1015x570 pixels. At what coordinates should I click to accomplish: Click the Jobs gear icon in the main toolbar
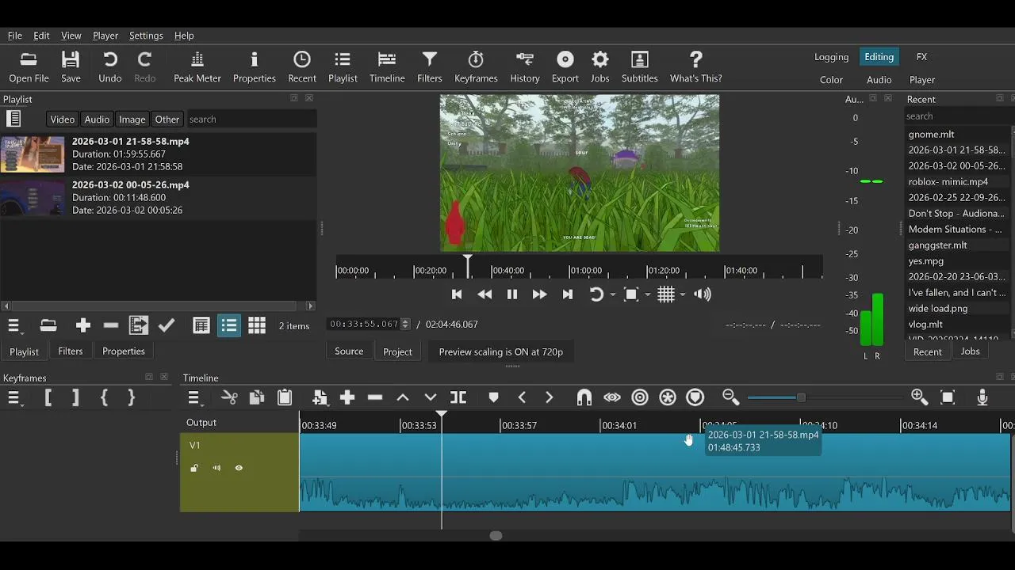click(600, 67)
